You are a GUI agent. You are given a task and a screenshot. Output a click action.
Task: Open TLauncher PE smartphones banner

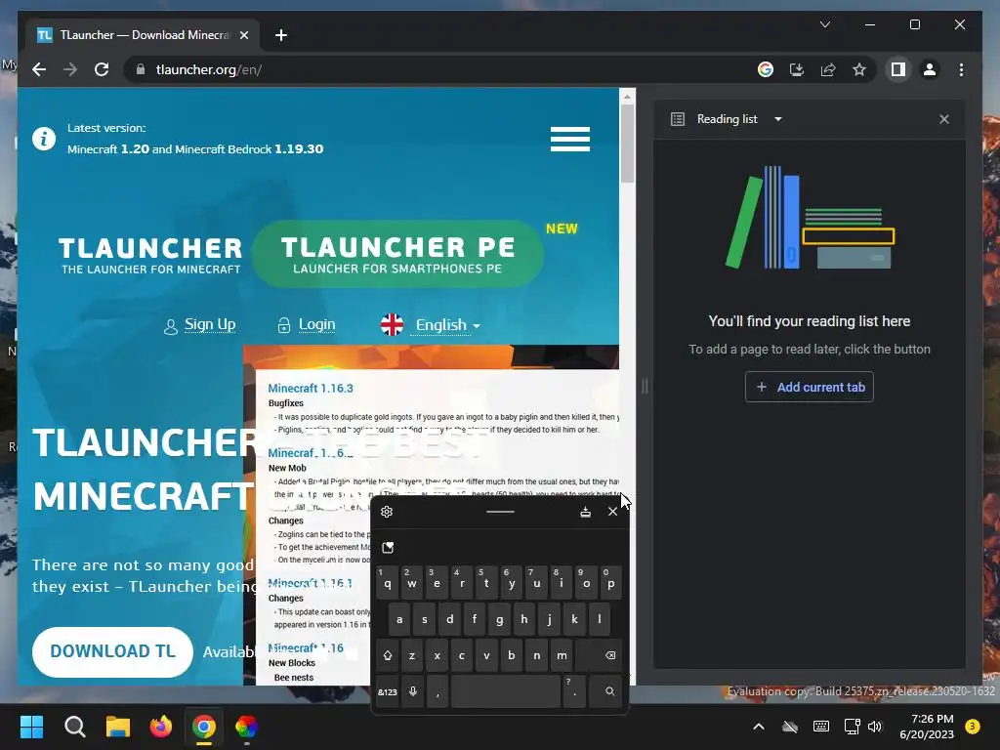point(398,254)
